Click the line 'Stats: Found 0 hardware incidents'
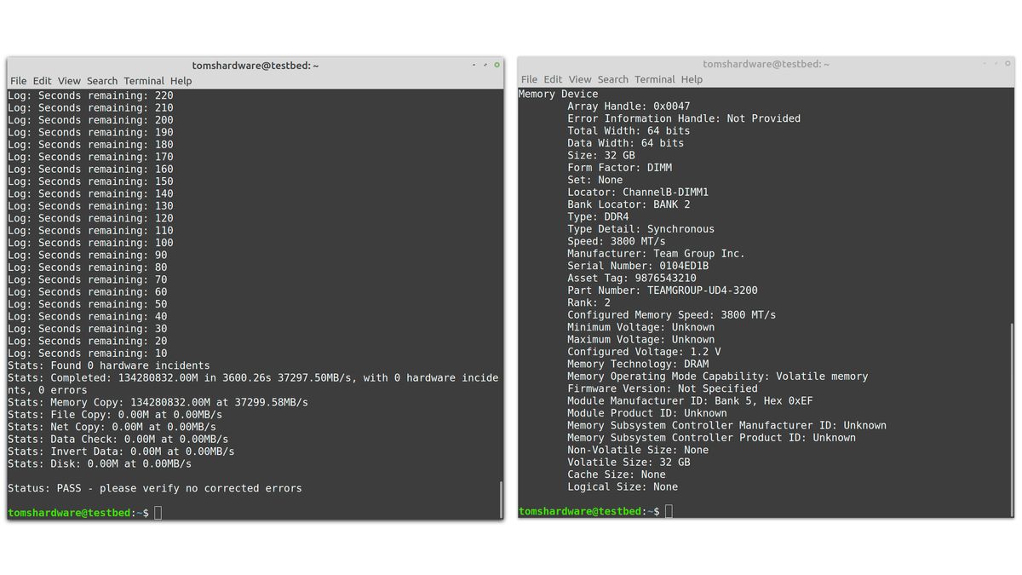 pyautogui.click(x=109, y=365)
